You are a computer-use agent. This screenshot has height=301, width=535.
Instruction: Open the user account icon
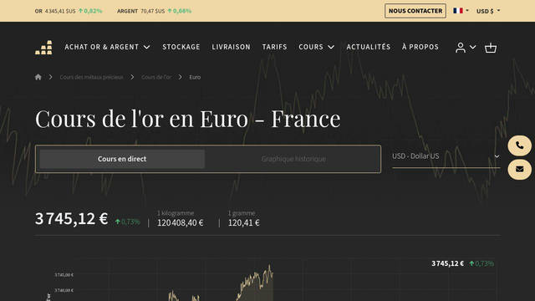(461, 48)
